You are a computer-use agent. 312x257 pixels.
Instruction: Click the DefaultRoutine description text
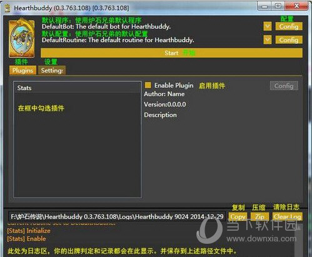click(118, 39)
